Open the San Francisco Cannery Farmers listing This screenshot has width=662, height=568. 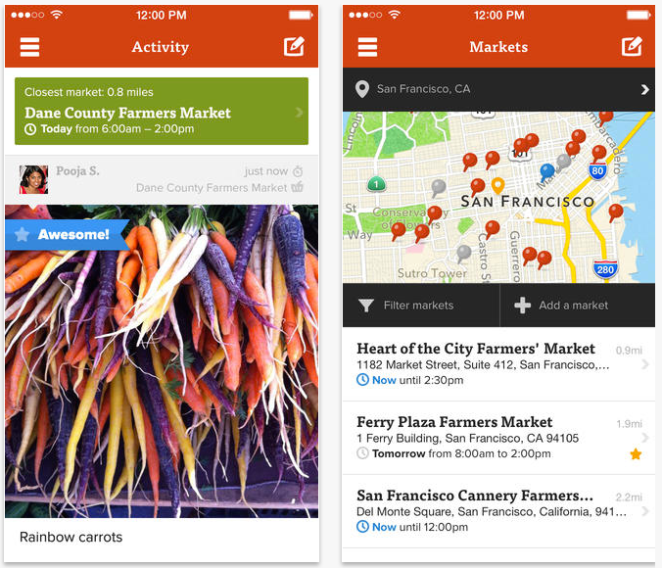(498, 511)
